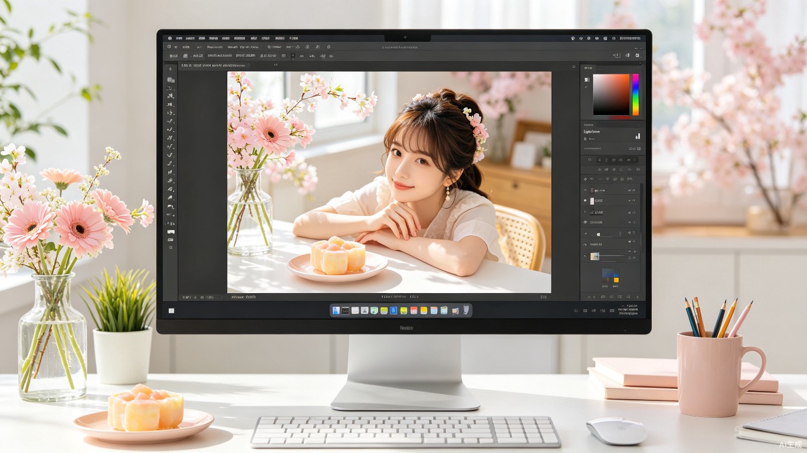Pick a hue on the rainbow vertical slider
Screen dimensions: 807x453
[635, 94]
